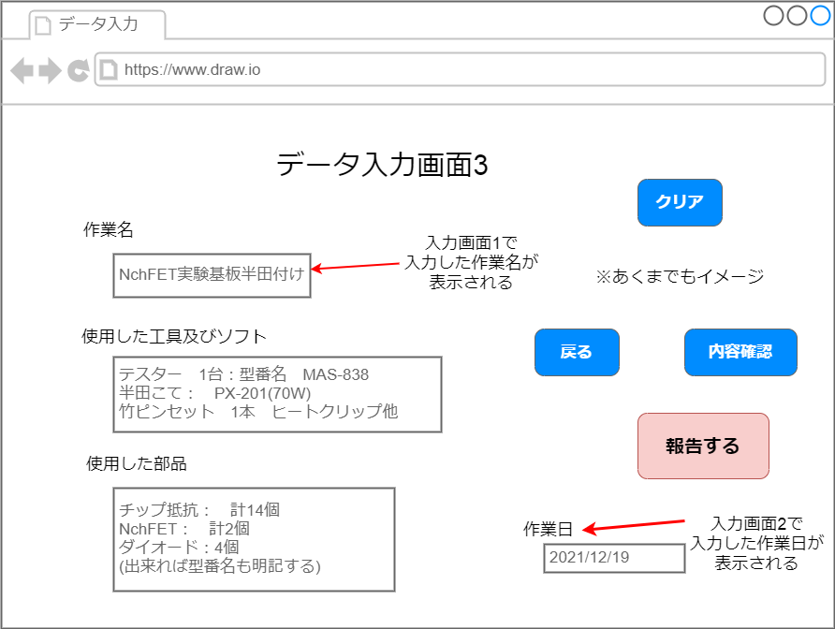835x629 pixels.
Task: Click the browser back arrow icon
Action: pyautogui.click(x=22, y=68)
